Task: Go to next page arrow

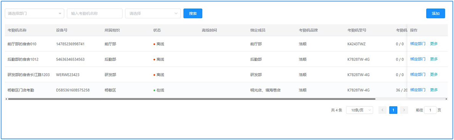Action: 404,110
